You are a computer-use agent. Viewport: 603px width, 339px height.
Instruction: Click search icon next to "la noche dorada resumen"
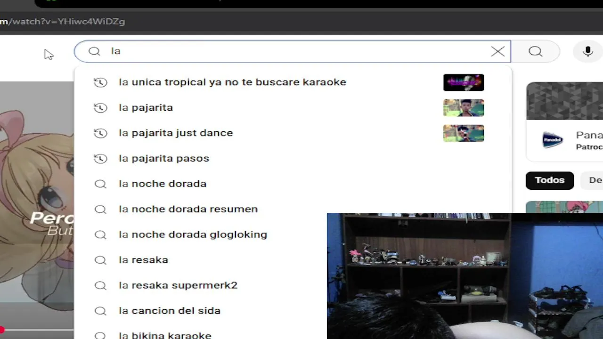pos(100,210)
